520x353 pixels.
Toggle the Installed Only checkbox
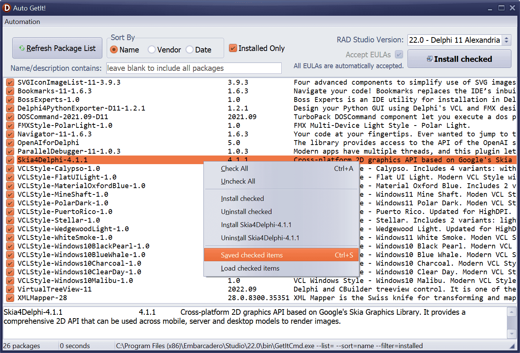coord(233,48)
